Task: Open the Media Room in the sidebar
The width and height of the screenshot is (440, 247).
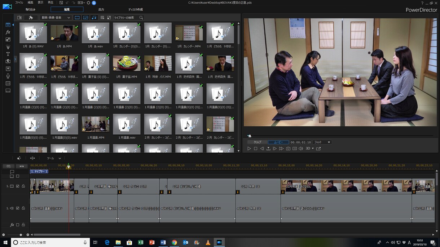Action: pyautogui.click(x=8, y=25)
